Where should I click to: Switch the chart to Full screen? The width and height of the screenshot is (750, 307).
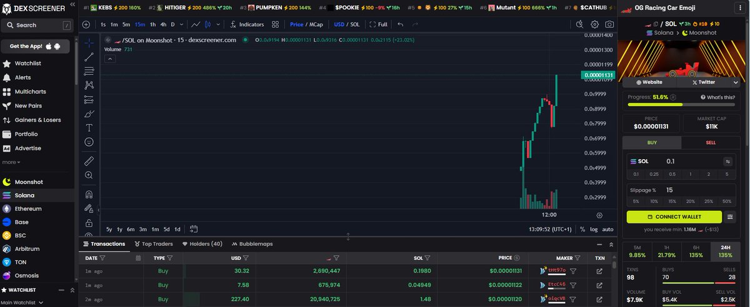tap(379, 24)
